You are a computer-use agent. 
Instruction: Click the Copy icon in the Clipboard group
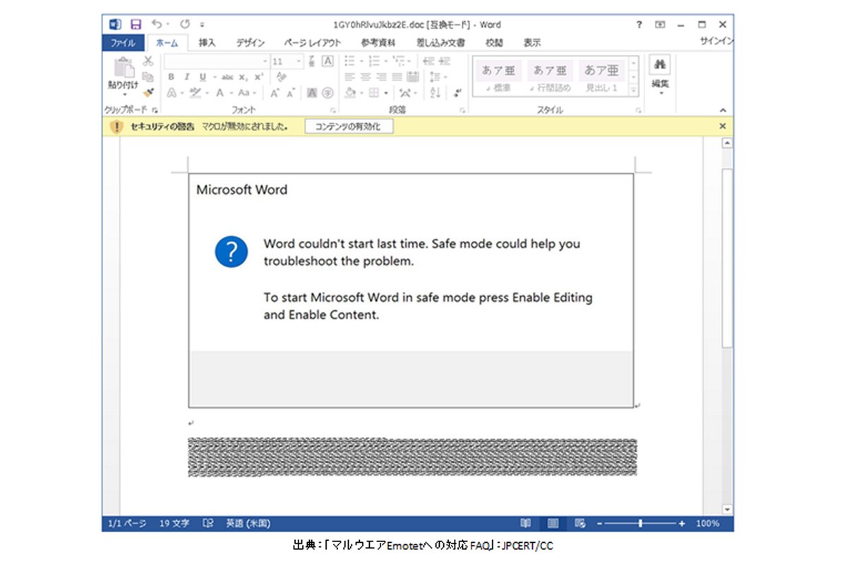pyautogui.click(x=148, y=77)
